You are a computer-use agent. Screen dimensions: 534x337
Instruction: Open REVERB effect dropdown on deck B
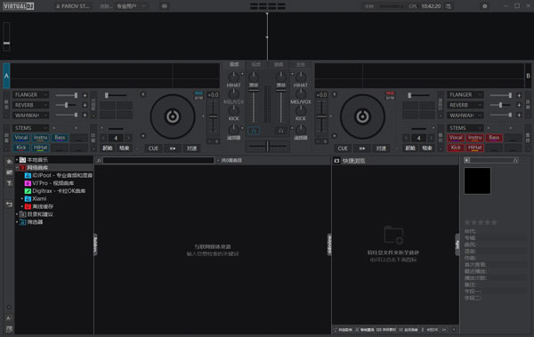coord(465,105)
